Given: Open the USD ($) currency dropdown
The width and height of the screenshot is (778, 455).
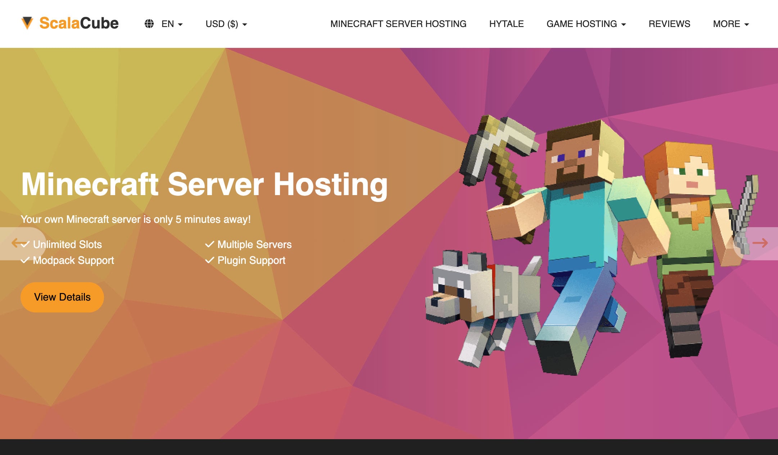Looking at the screenshot, I should 226,24.
